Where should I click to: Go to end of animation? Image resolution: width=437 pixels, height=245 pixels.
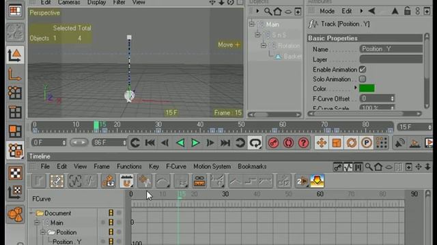(225, 143)
